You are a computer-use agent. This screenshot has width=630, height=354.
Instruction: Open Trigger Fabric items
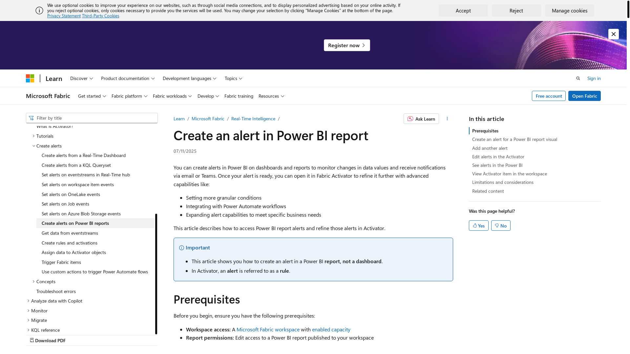click(x=61, y=262)
